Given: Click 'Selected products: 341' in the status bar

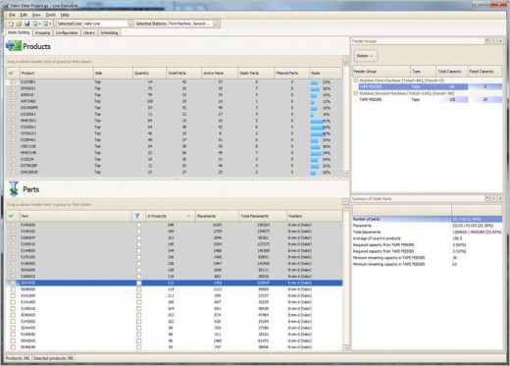Looking at the screenshot, I should coord(53,358).
